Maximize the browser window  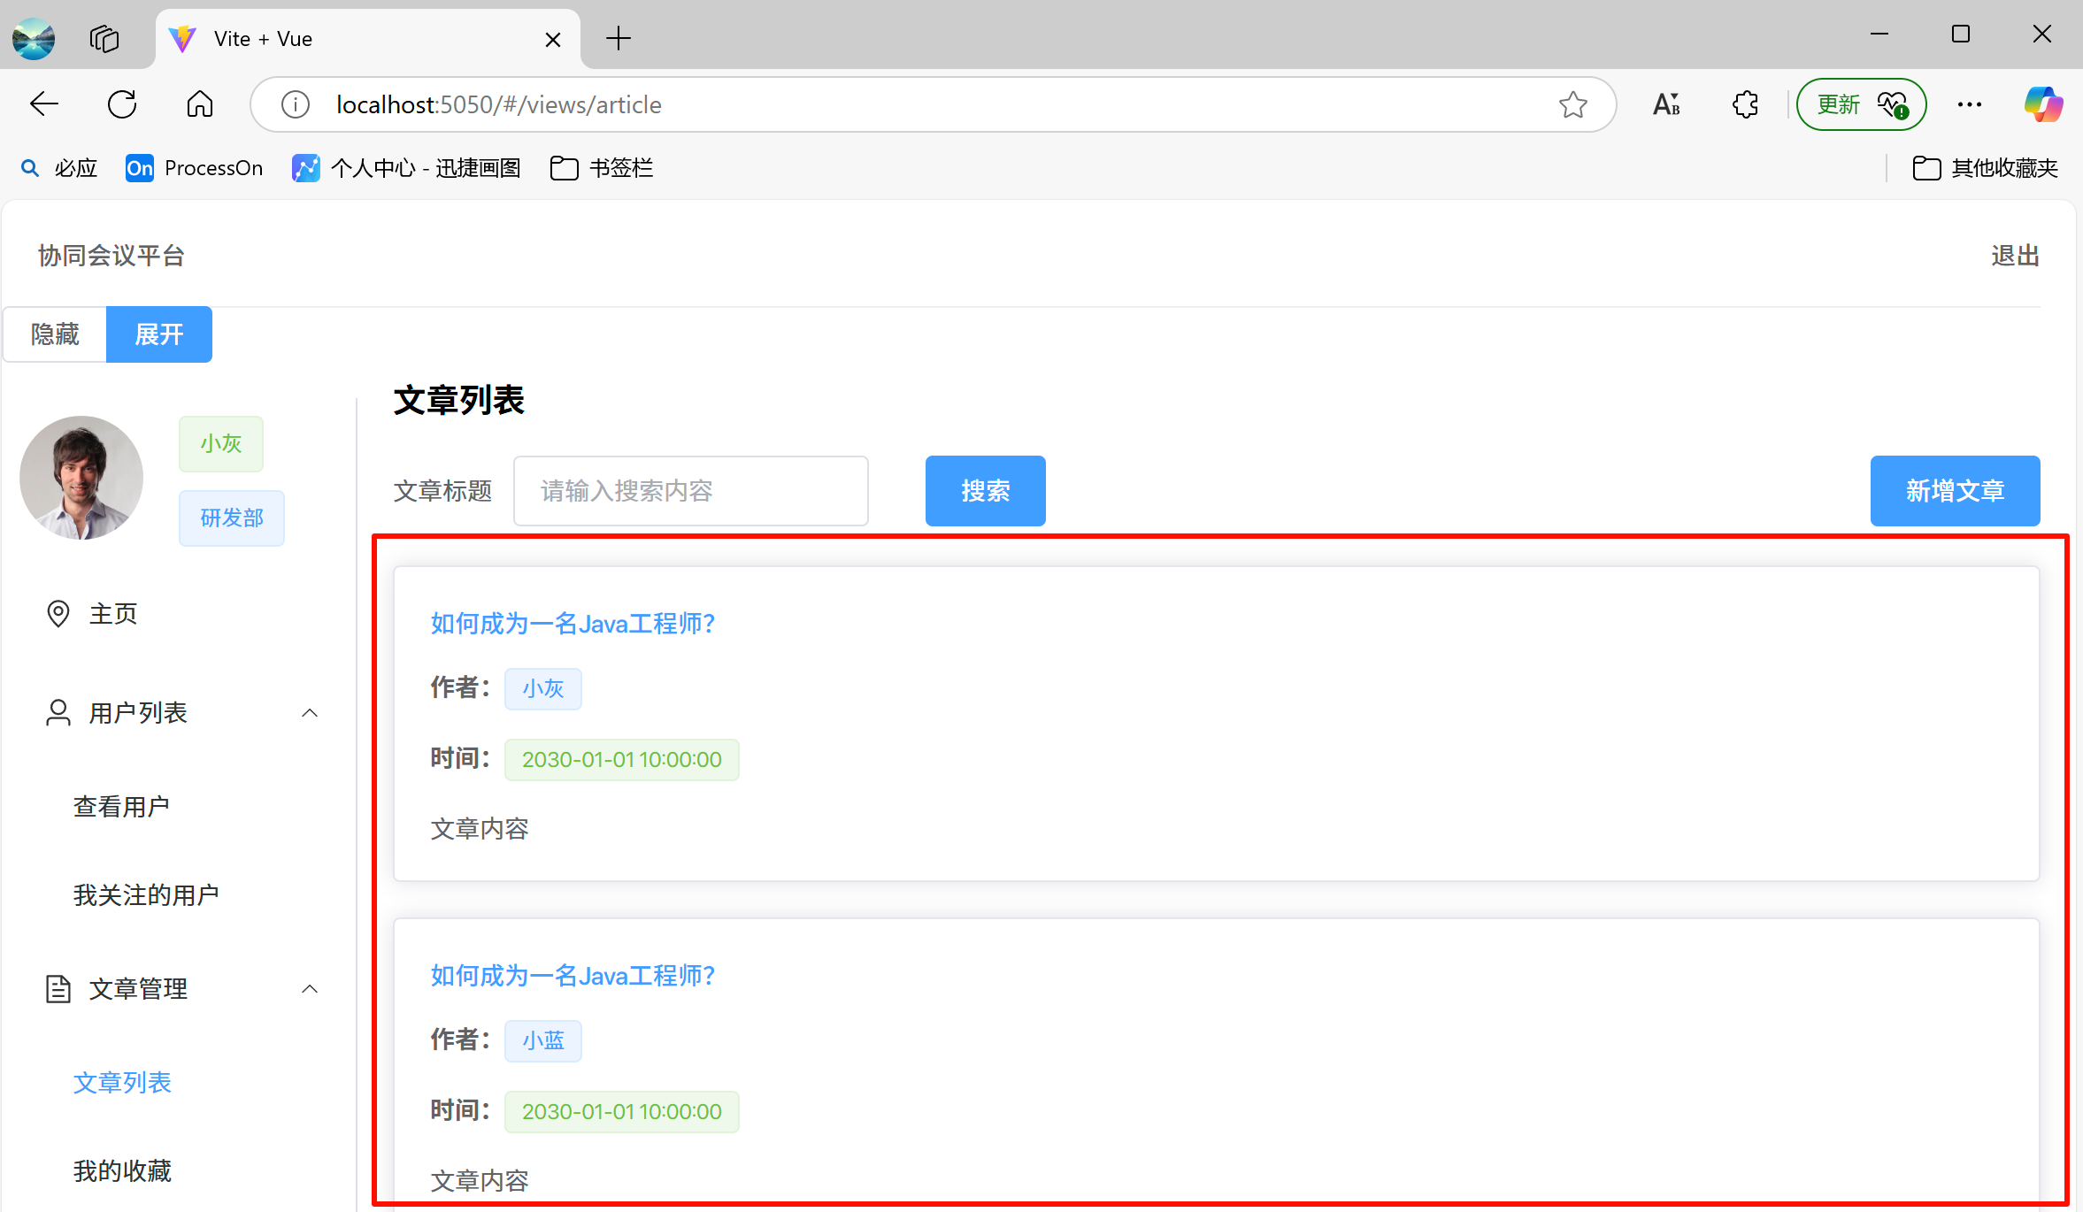click(x=1961, y=35)
